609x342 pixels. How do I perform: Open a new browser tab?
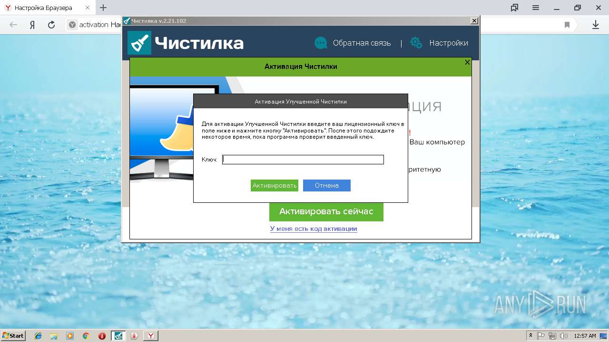coord(103,8)
